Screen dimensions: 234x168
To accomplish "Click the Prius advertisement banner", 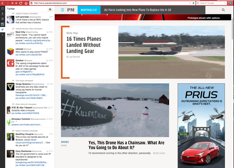I will click(201, 126).
